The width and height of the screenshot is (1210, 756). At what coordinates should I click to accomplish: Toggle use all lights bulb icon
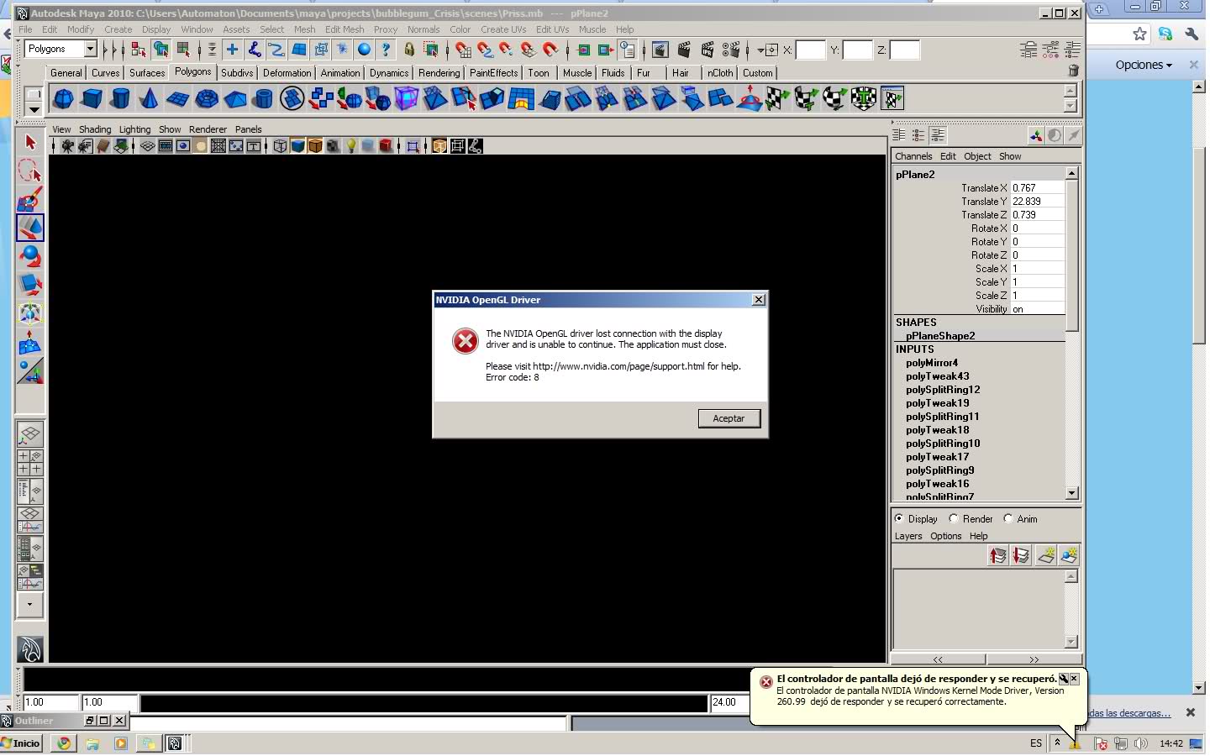pyautogui.click(x=351, y=146)
